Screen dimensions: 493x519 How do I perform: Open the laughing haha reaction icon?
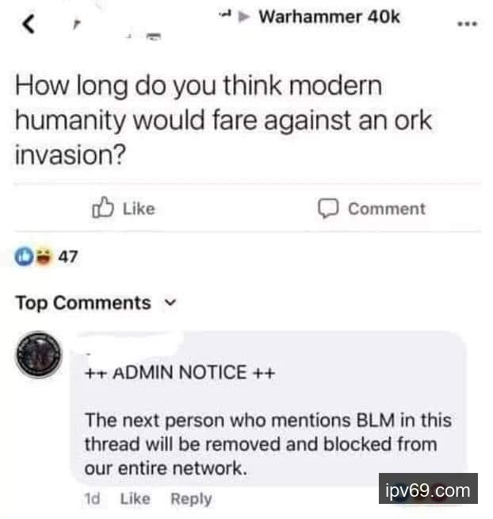point(44,256)
